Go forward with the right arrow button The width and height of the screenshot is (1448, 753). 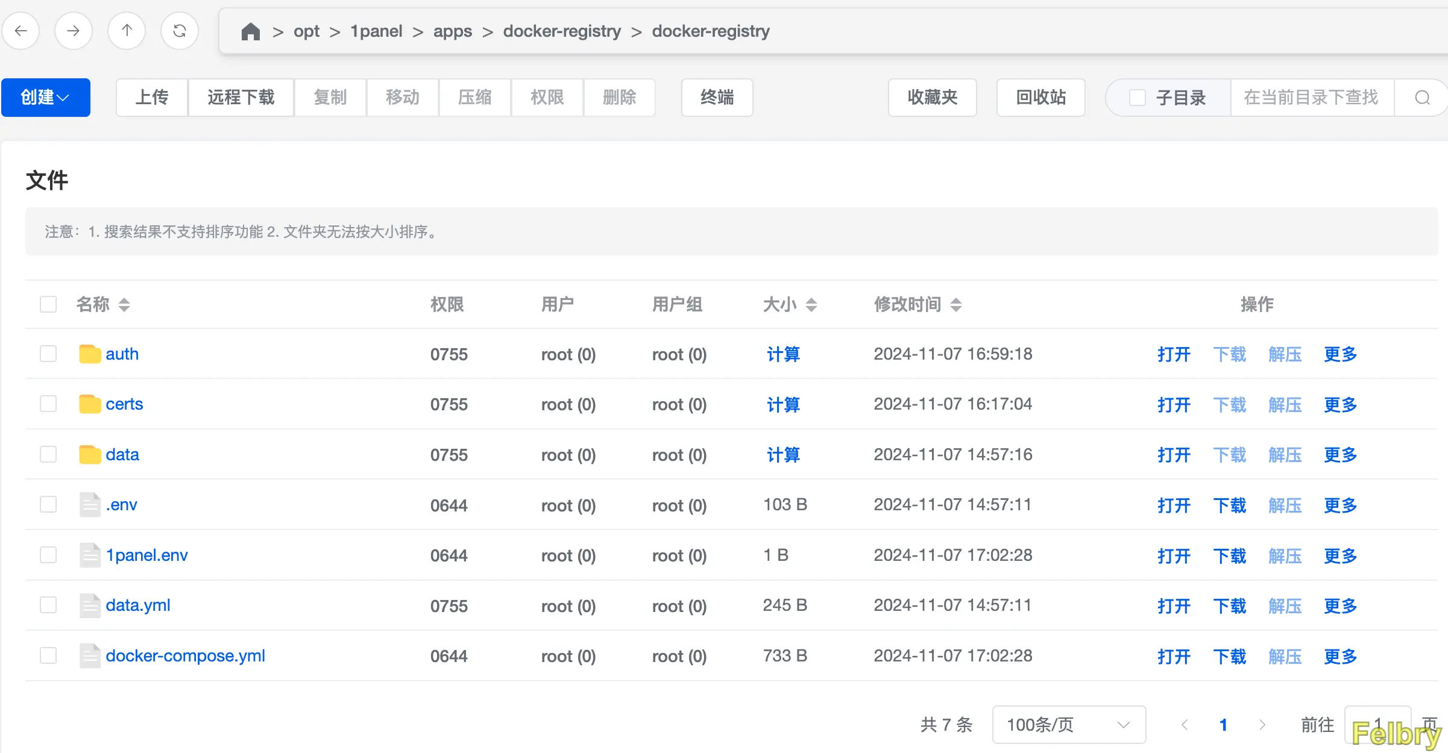click(74, 31)
